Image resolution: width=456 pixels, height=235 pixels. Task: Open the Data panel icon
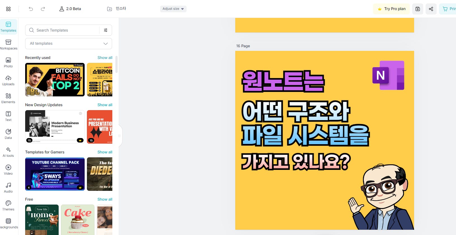pyautogui.click(x=8, y=132)
